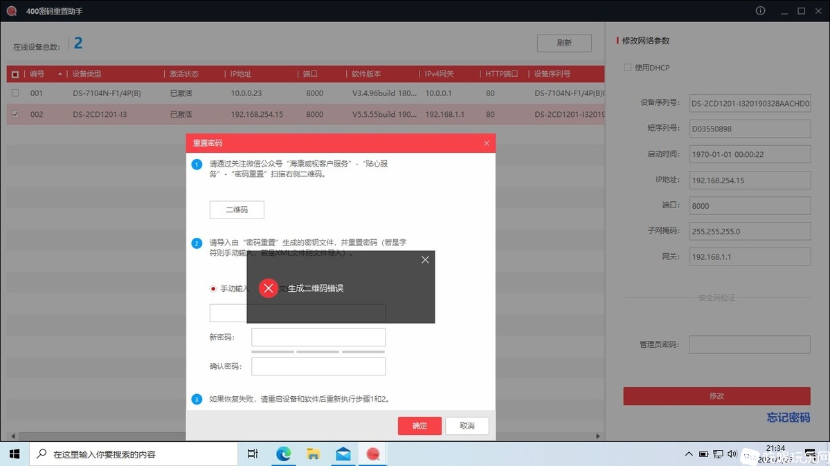
Task: Click the 二维码 button
Action: (237, 209)
